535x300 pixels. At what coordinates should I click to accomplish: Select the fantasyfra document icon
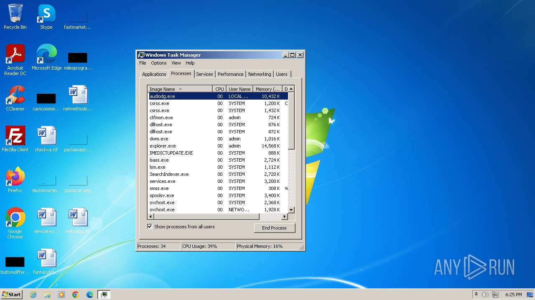point(46,261)
